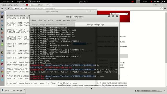
Task: Open the Chrome hamburger menu
Action: [165, 8]
